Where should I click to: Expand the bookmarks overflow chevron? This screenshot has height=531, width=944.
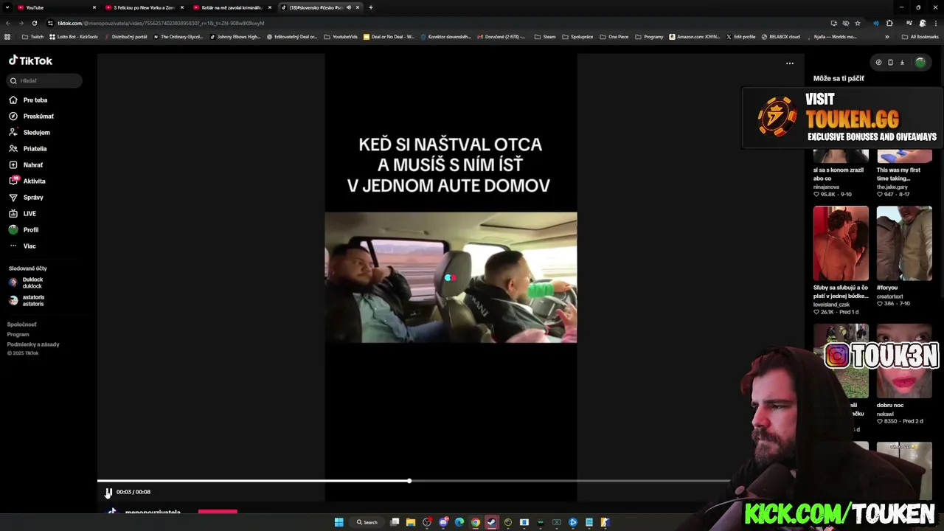pos(886,36)
